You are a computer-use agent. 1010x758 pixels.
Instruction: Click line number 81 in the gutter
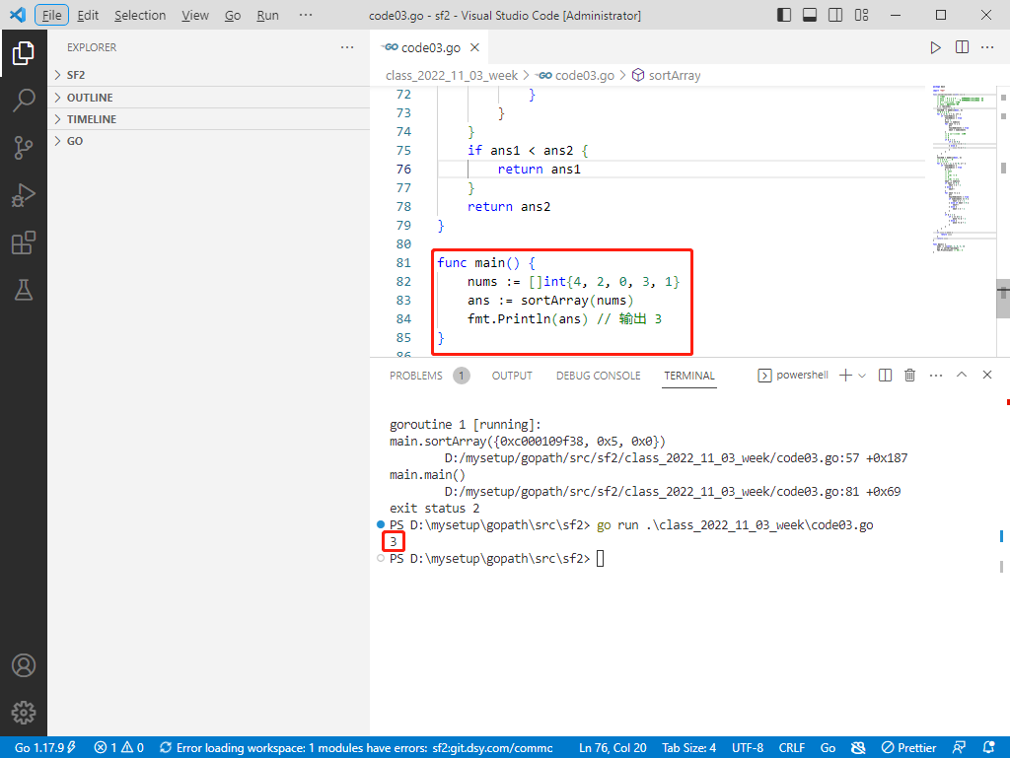coord(403,262)
